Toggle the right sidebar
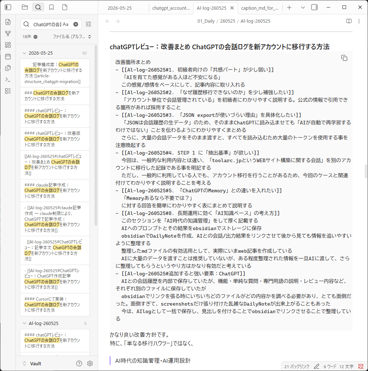This screenshot has width=368, height=371. [x=314, y=7]
